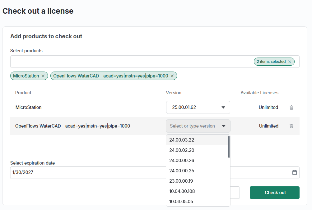Remove the MicroStation tag chip
The width and height of the screenshot is (312, 210).
pyautogui.click(x=43, y=76)
